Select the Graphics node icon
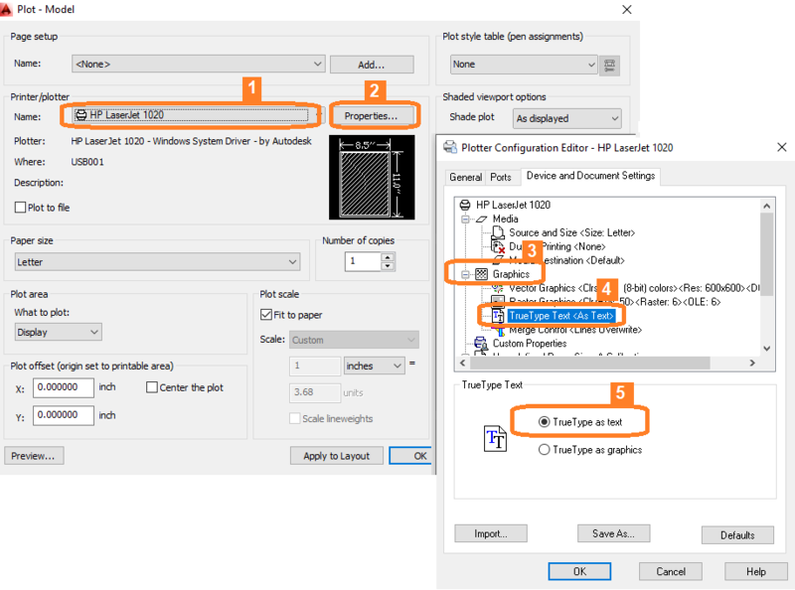The image size is (795, 590). 481,274
